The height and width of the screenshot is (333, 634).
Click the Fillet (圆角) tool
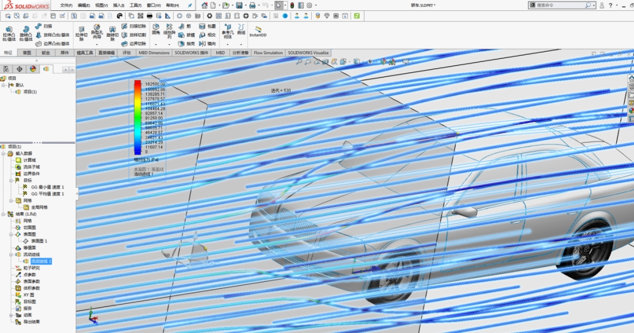point(156,29)
